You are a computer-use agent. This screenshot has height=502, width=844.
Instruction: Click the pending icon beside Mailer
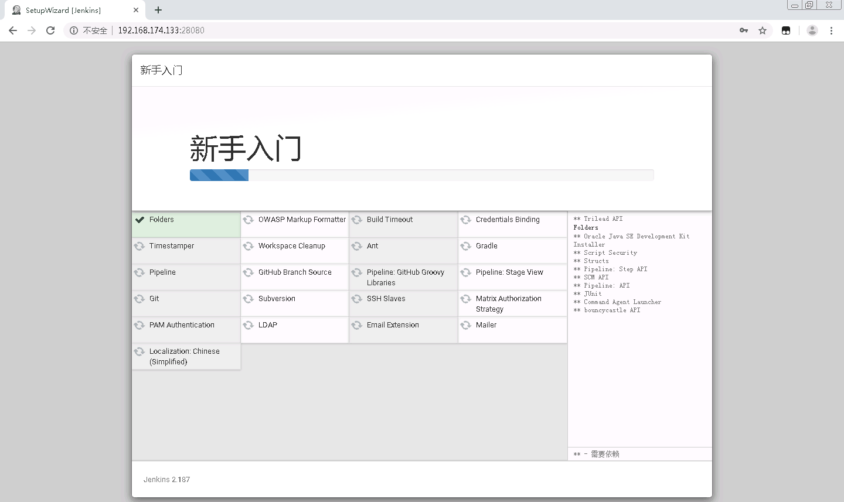[x=466, y=325]
